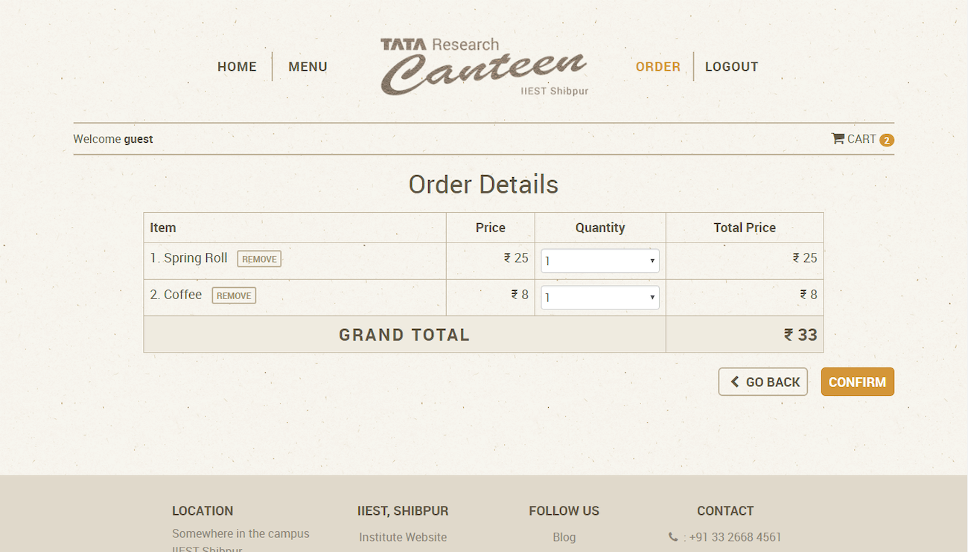Expand the Spring Roll quantity dropdown
968x552 pixels.
point(599,260)
